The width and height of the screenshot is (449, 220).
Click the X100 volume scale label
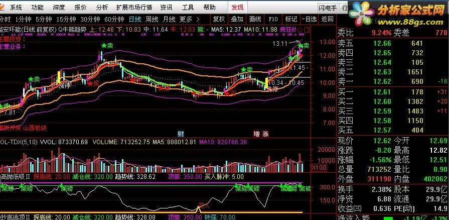pyautogui.click(x=319, y=168)
